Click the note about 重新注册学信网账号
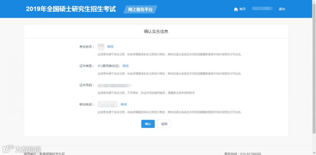The image size is (316, 155). 146,93
